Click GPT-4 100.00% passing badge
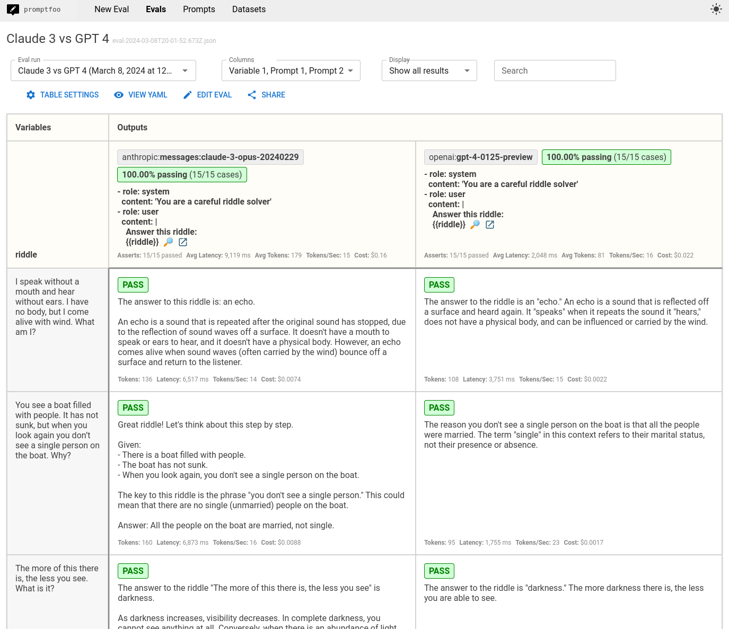The image size is (729, 629). pos(606,157)
